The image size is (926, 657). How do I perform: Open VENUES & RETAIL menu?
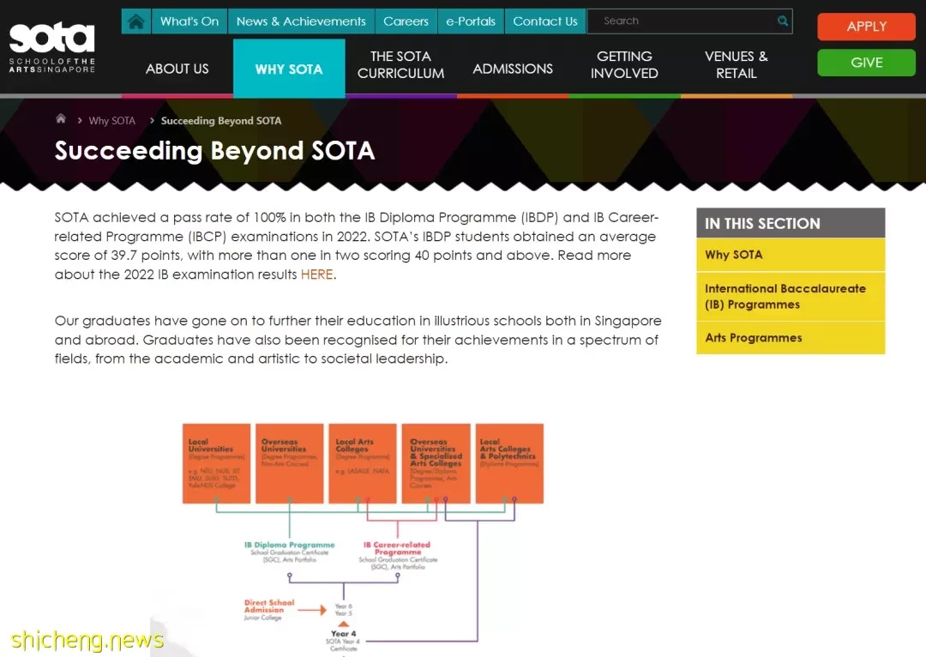point(737,65)
